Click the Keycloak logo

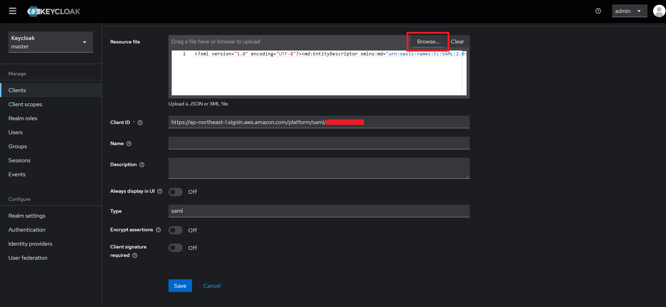54,12
